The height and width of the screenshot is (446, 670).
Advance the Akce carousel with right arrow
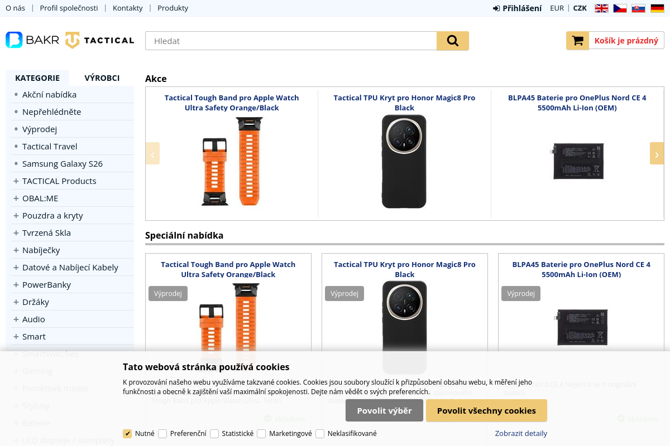click(657, 153)
